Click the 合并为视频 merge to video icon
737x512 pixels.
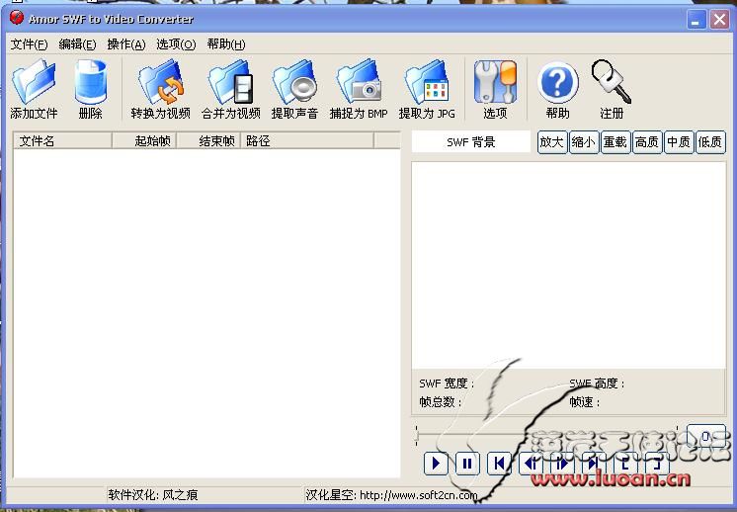[230, 82]
